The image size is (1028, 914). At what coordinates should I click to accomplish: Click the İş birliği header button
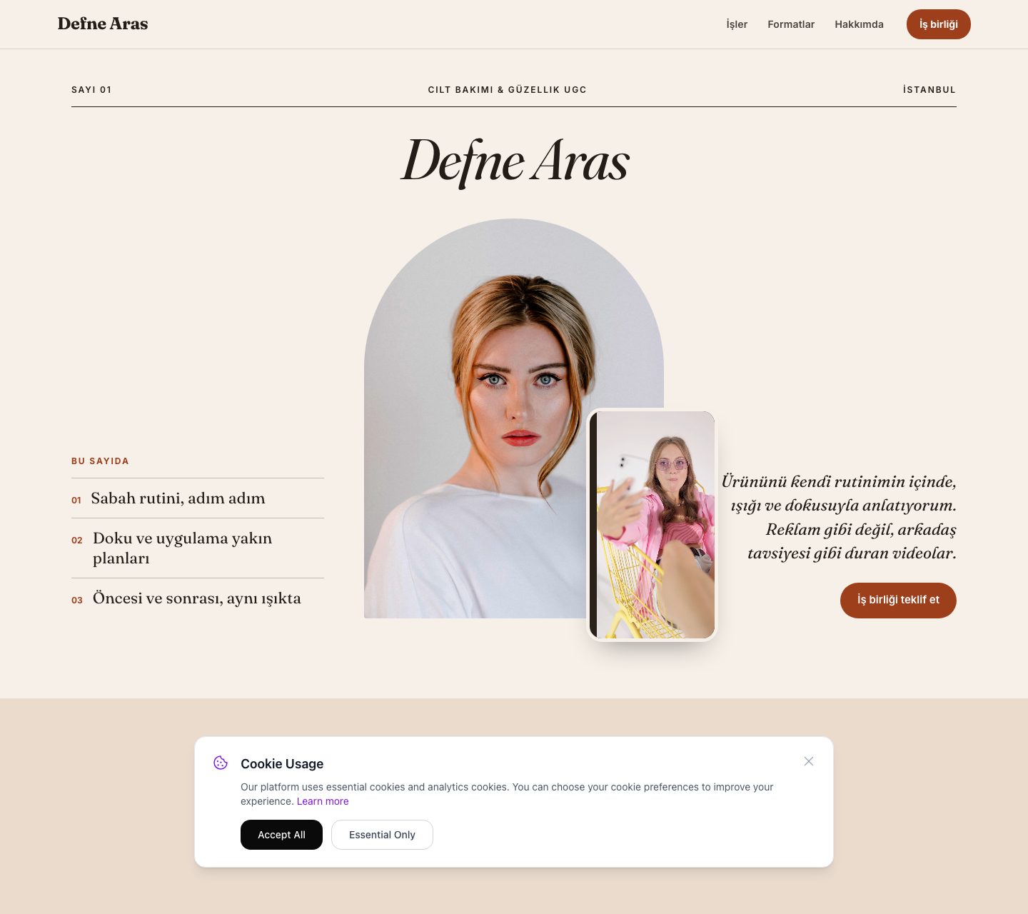(939, 24)
